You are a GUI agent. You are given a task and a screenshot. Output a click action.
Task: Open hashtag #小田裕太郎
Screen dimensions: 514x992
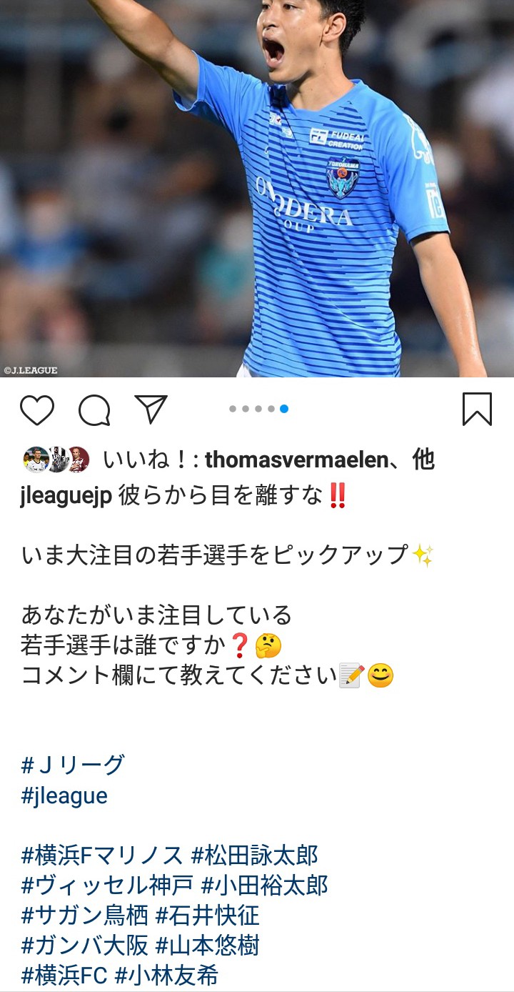point(265,886)
